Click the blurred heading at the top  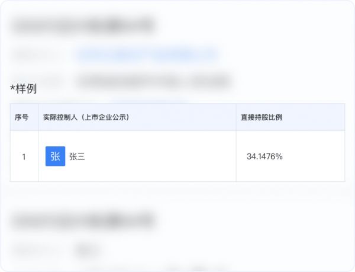coord(84,25)
